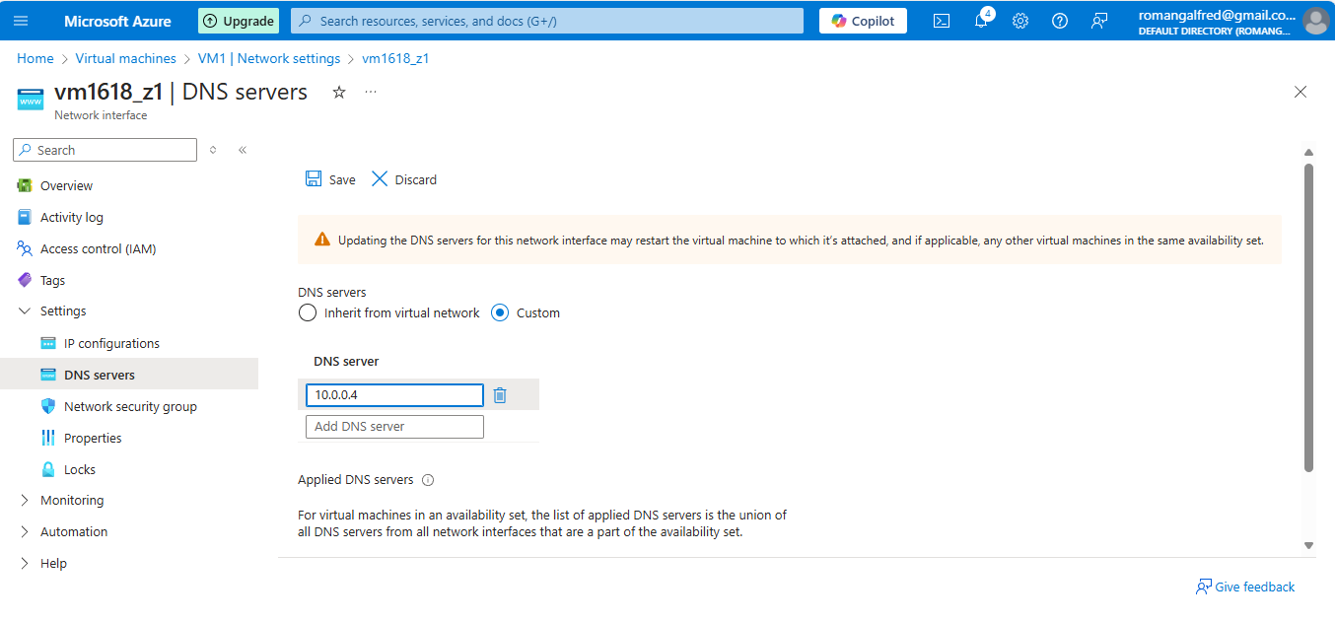Screen dimensions: 1335x622
Task: Open Azure Cloud Shell from the top bar
Action: (x=941, y=20)
